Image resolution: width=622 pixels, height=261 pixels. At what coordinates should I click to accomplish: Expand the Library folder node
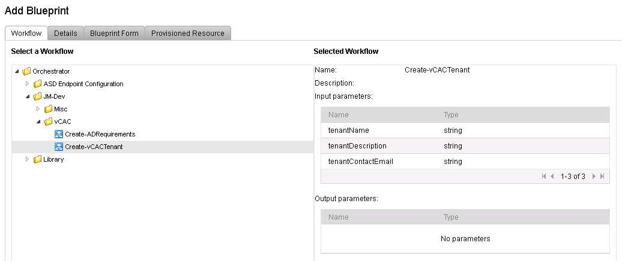(28, 159)
